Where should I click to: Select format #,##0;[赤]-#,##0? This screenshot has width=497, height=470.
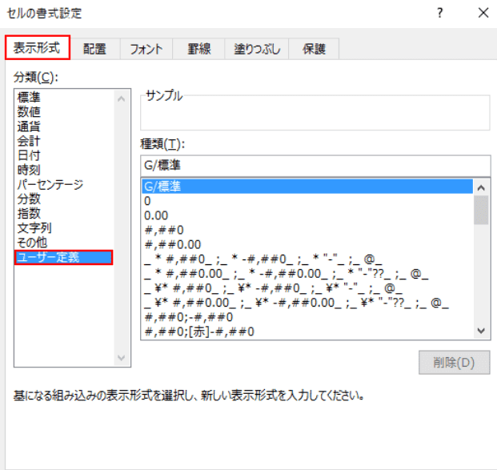click(307, 331)
